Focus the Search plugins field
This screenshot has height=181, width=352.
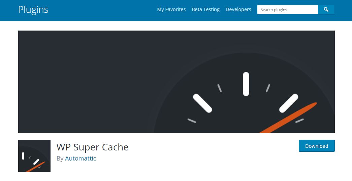pos(288,10)
